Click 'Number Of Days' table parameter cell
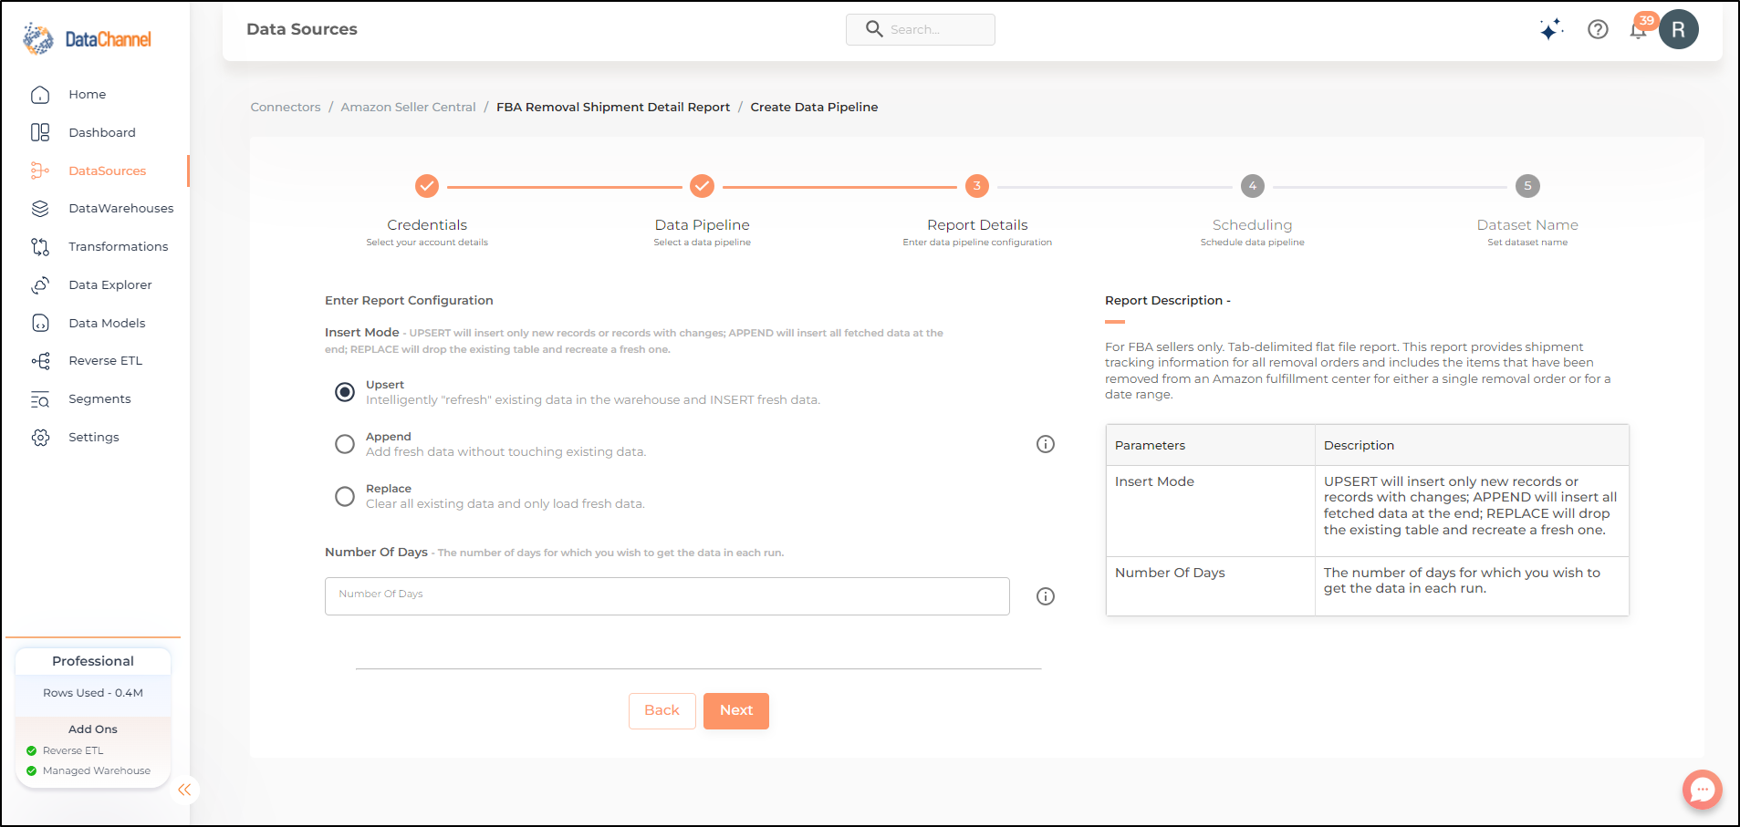Screen dimensions: 1740x827 pos(1210,586)
